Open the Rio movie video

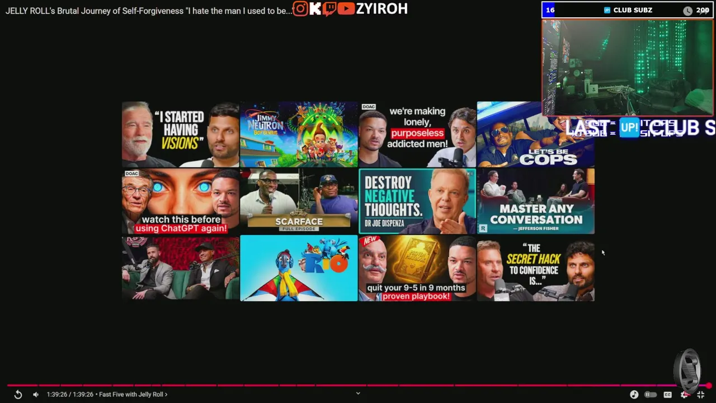(x=299, y=268)
